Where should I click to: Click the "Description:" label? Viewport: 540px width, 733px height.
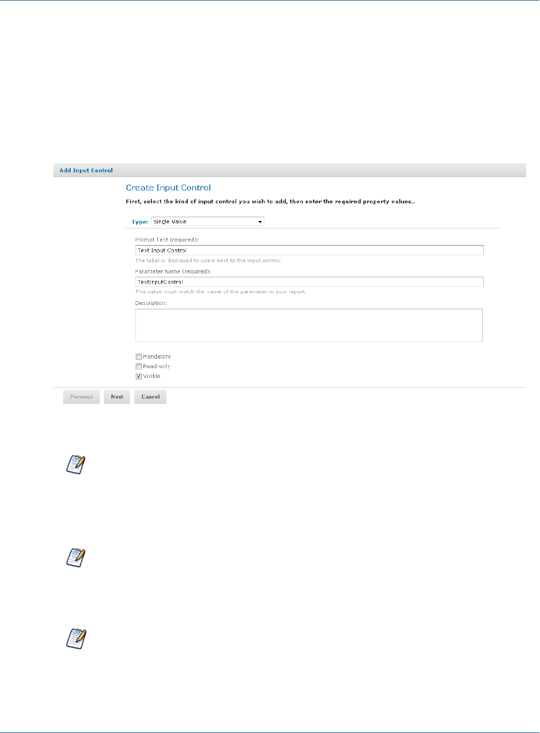click(x=151, y=303)
